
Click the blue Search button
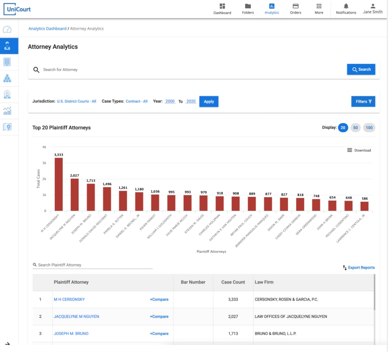click(361, 69)
